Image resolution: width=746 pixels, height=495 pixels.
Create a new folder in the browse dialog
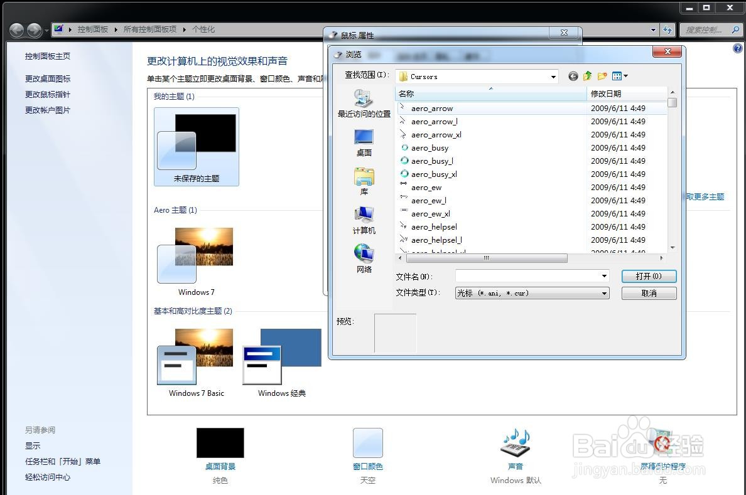[601, 75]
